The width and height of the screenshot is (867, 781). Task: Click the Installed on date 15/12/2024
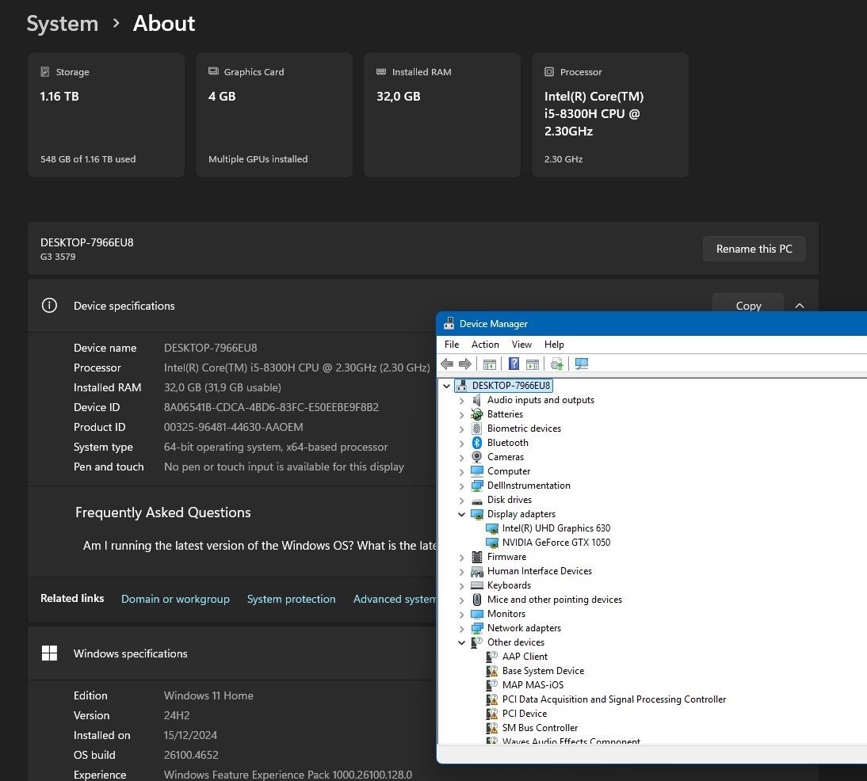[x=190, y=735]
